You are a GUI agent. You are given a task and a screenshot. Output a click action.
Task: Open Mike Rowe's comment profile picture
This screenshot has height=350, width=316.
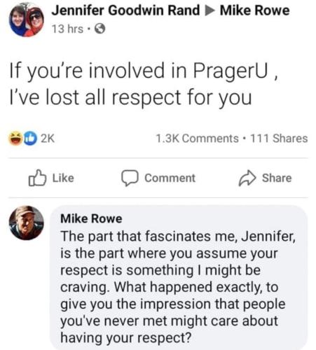point(26,223)
